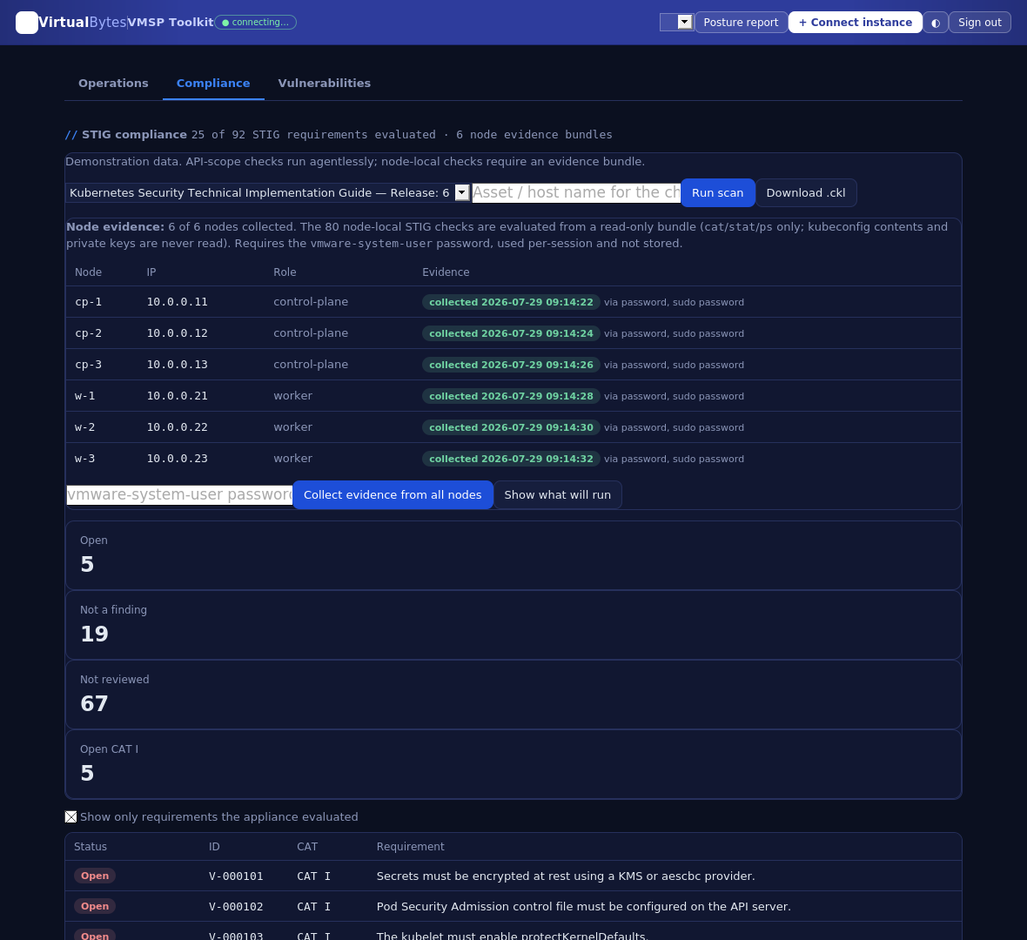Click the Open status badge for V-000102
Image resolution: width=1027 pixels, height=940 pixels.
[x=95, y=906]
